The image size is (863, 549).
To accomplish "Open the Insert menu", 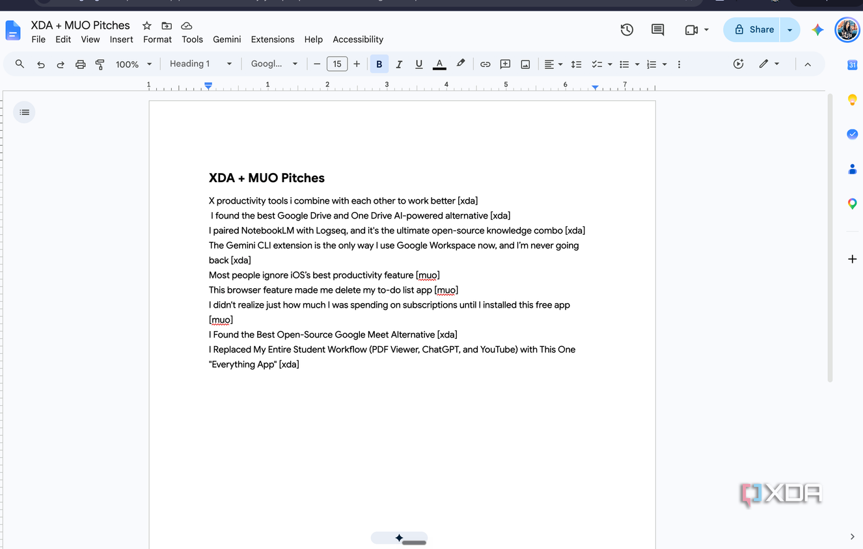I will [121, 40].
